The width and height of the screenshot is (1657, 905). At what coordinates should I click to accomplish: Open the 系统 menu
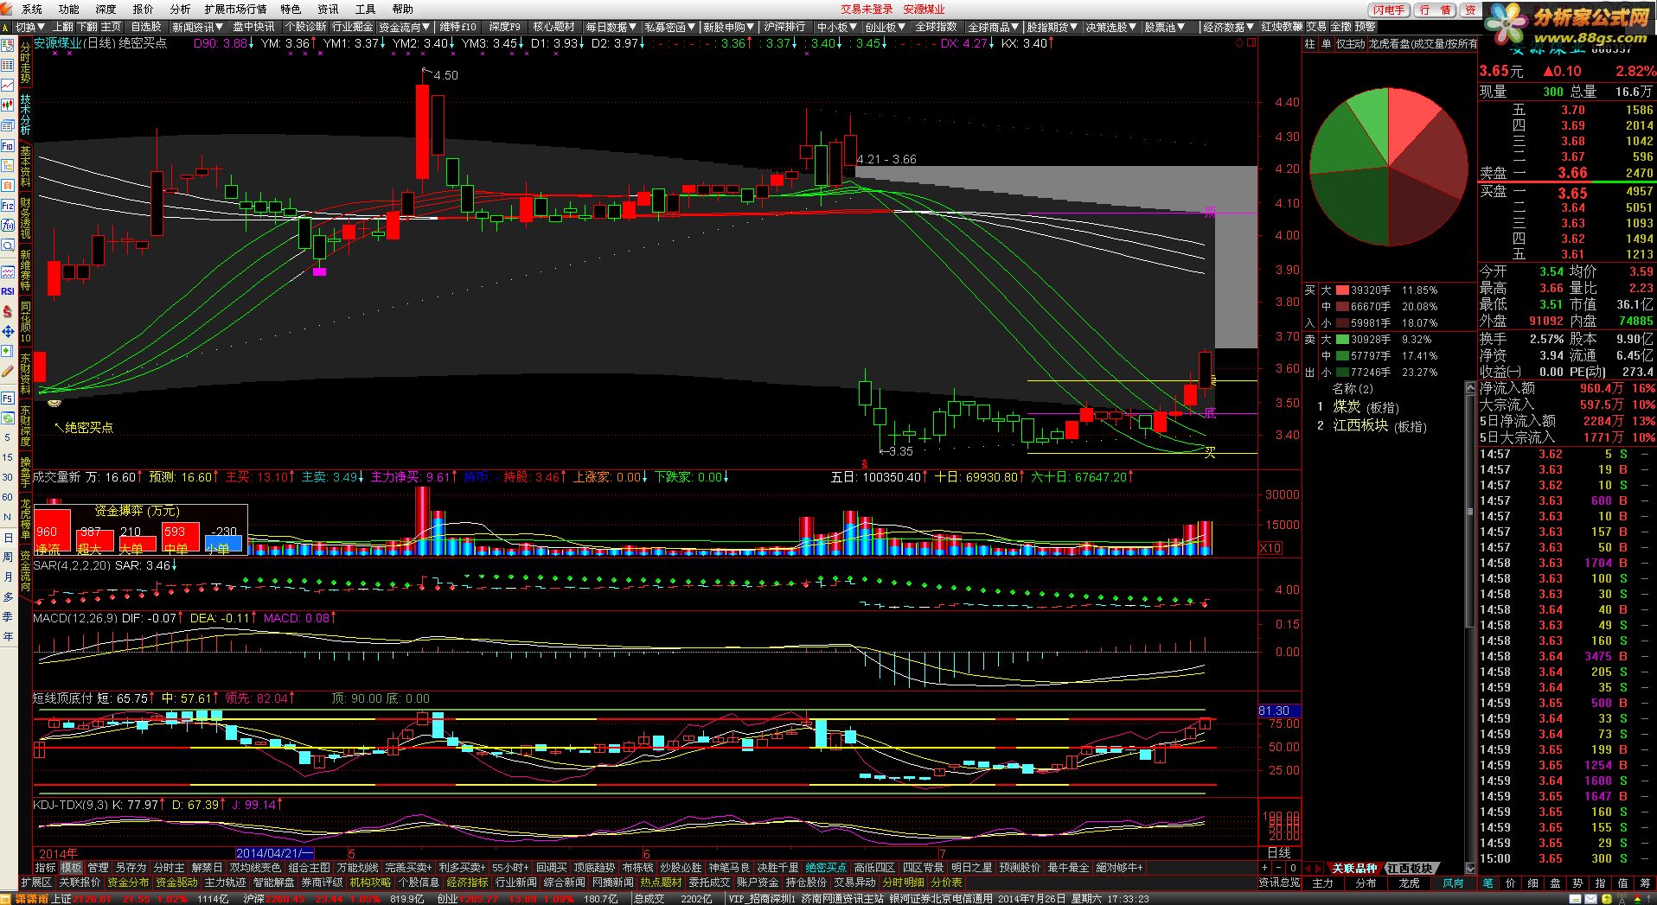[32, 9]
